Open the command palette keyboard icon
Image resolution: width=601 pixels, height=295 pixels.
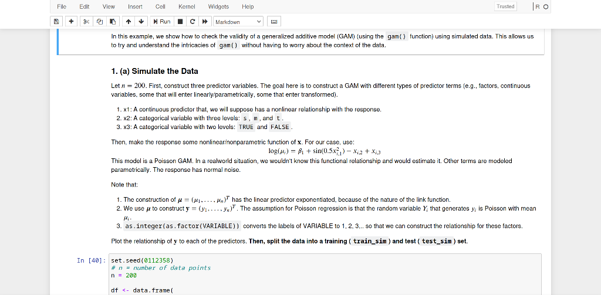274,22
